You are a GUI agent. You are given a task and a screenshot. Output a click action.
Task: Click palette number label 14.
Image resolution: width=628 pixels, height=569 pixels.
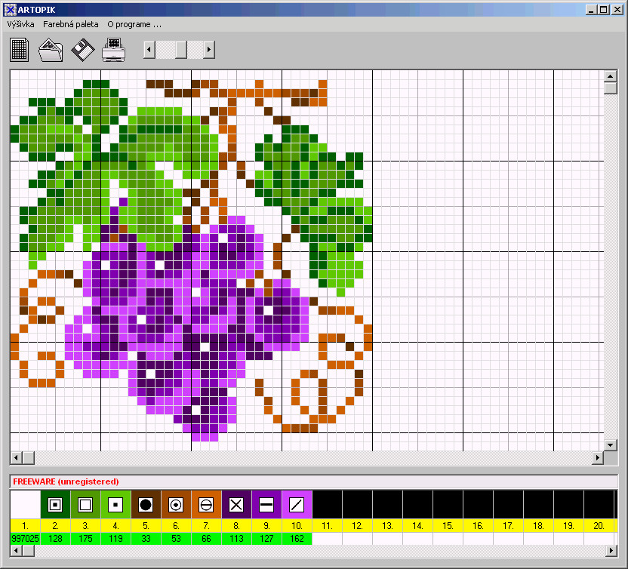pyautogui.click(x=417, y=526)
